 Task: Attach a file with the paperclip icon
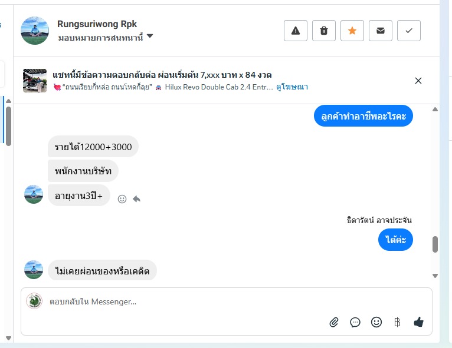click(334, 322)
